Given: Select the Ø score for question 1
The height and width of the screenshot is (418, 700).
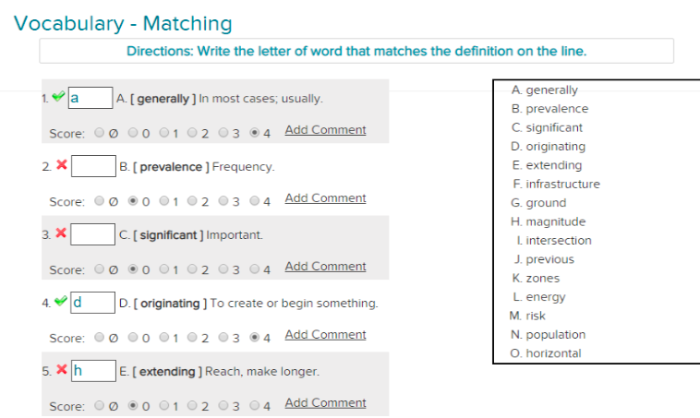Looking at the screenshot, I should point(100,132).
